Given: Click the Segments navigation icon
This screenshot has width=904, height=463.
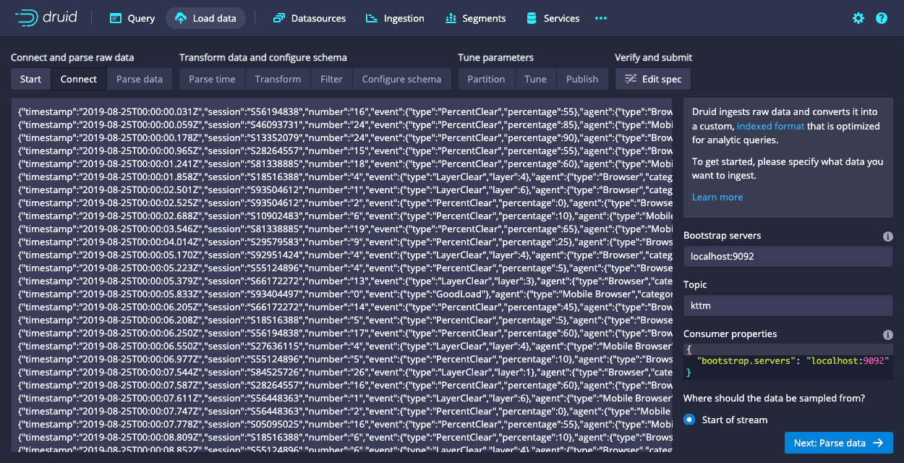Looking at the screenshot, I should tap(451, 18).
